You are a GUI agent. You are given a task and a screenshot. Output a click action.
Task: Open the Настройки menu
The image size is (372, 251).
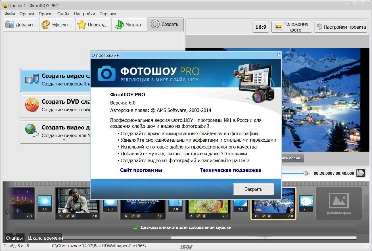click(x=84, y=14)
